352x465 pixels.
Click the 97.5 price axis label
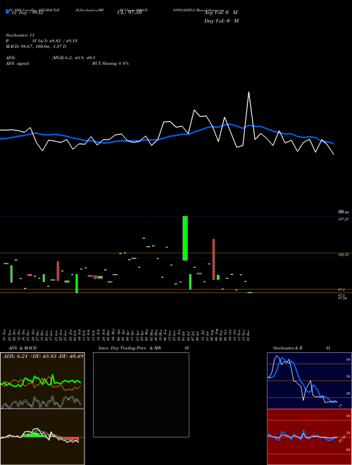(341, 290)
